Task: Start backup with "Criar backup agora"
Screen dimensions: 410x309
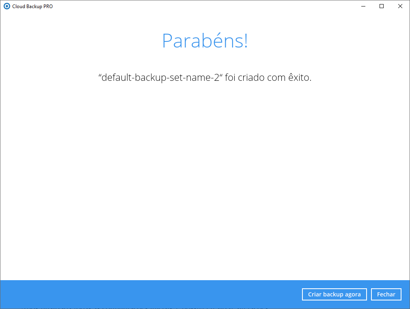Action: click(x=334, y=294)
